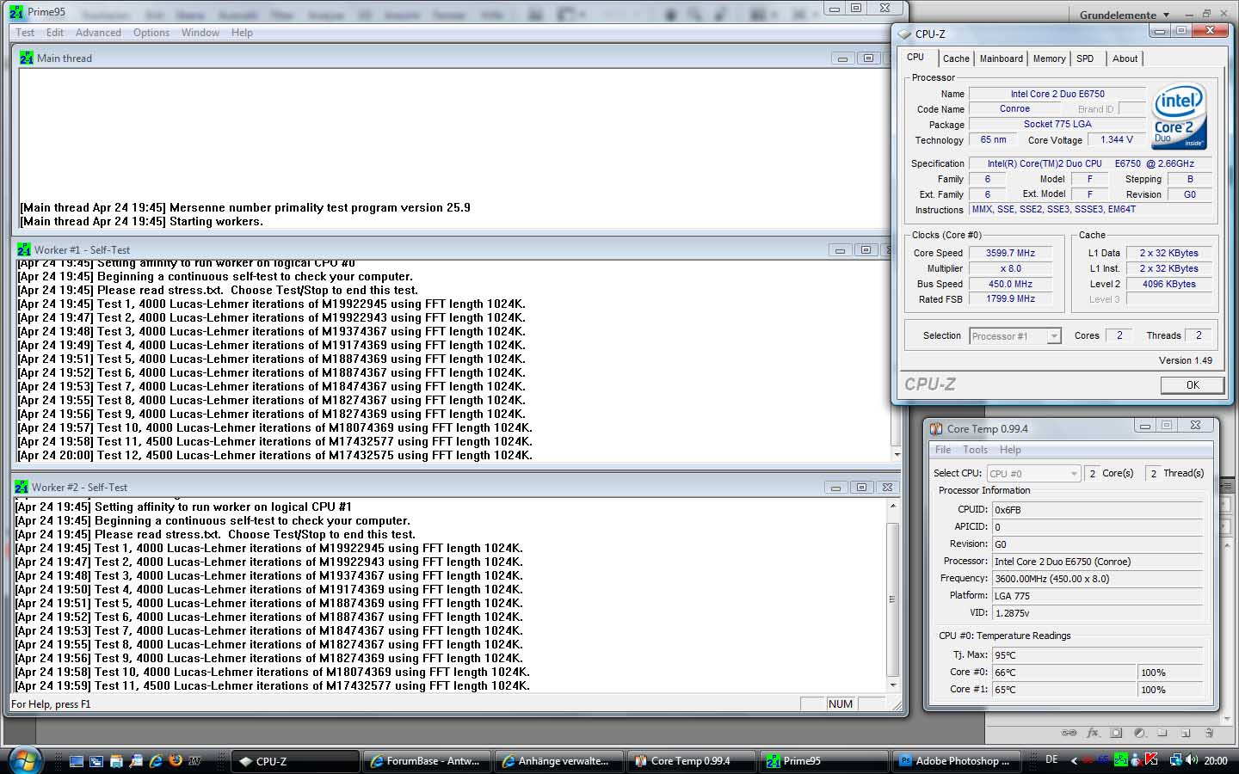Switch to the About tab in CPU-Z
Viewport: 1239px width, 774px height.
(x=1125, y=58)
